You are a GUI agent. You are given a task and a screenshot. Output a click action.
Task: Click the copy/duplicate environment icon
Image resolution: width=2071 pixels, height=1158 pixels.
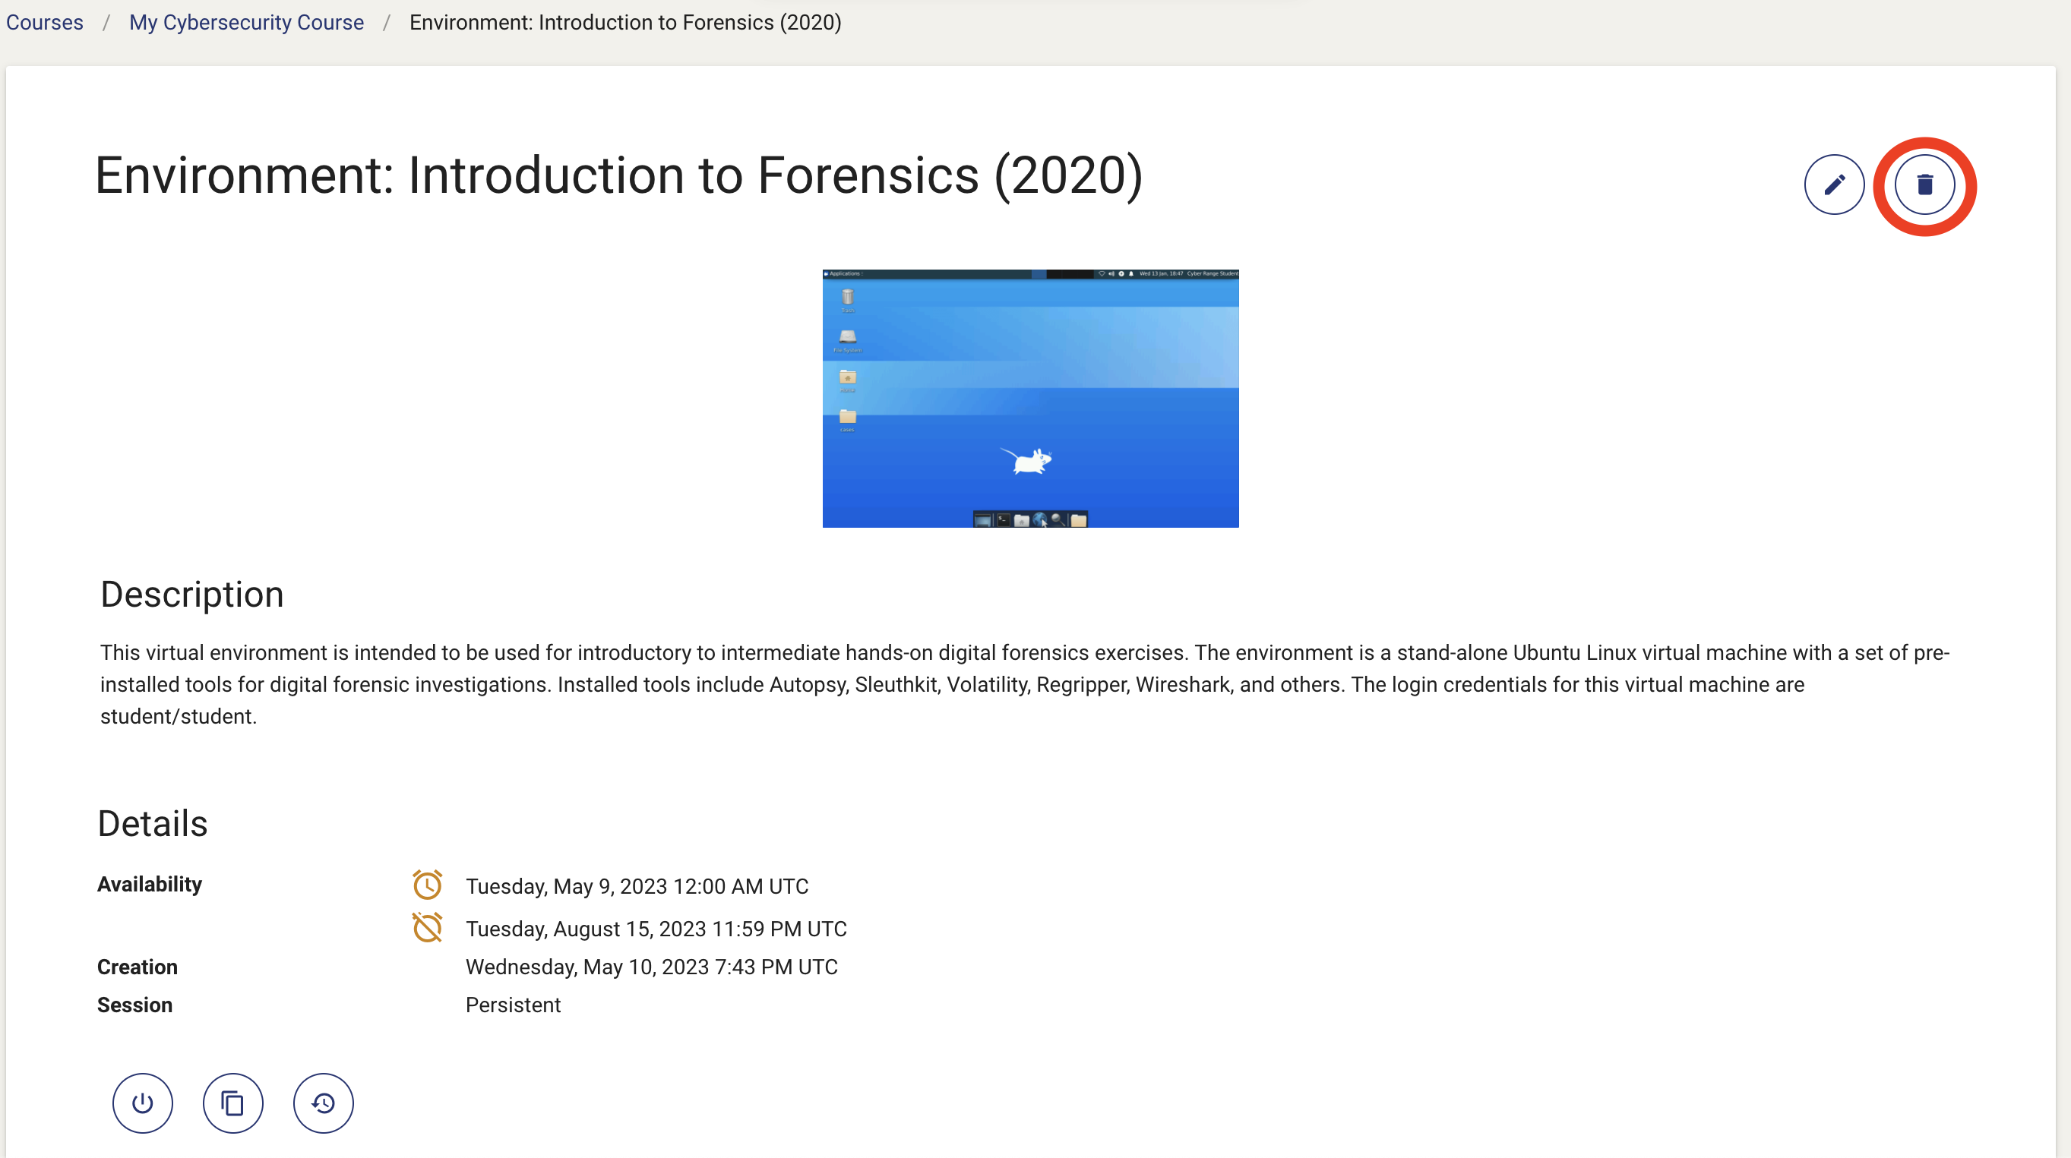232,1103
